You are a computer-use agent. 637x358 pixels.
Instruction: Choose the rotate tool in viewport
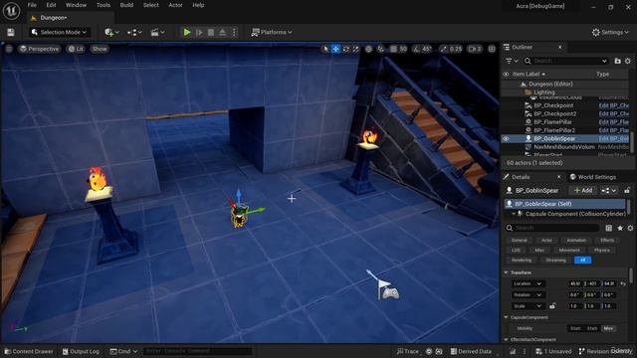[x=345, y=49]
